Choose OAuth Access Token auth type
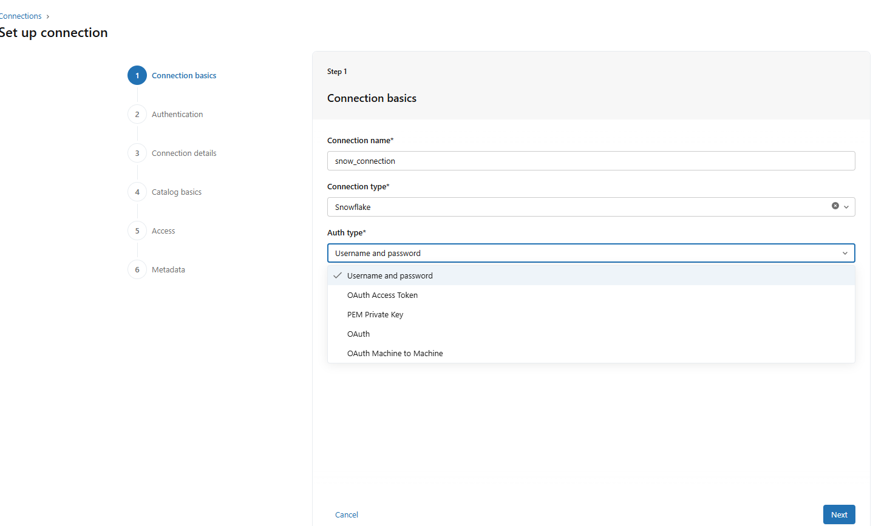887x526 pixels. coord(382,295)
